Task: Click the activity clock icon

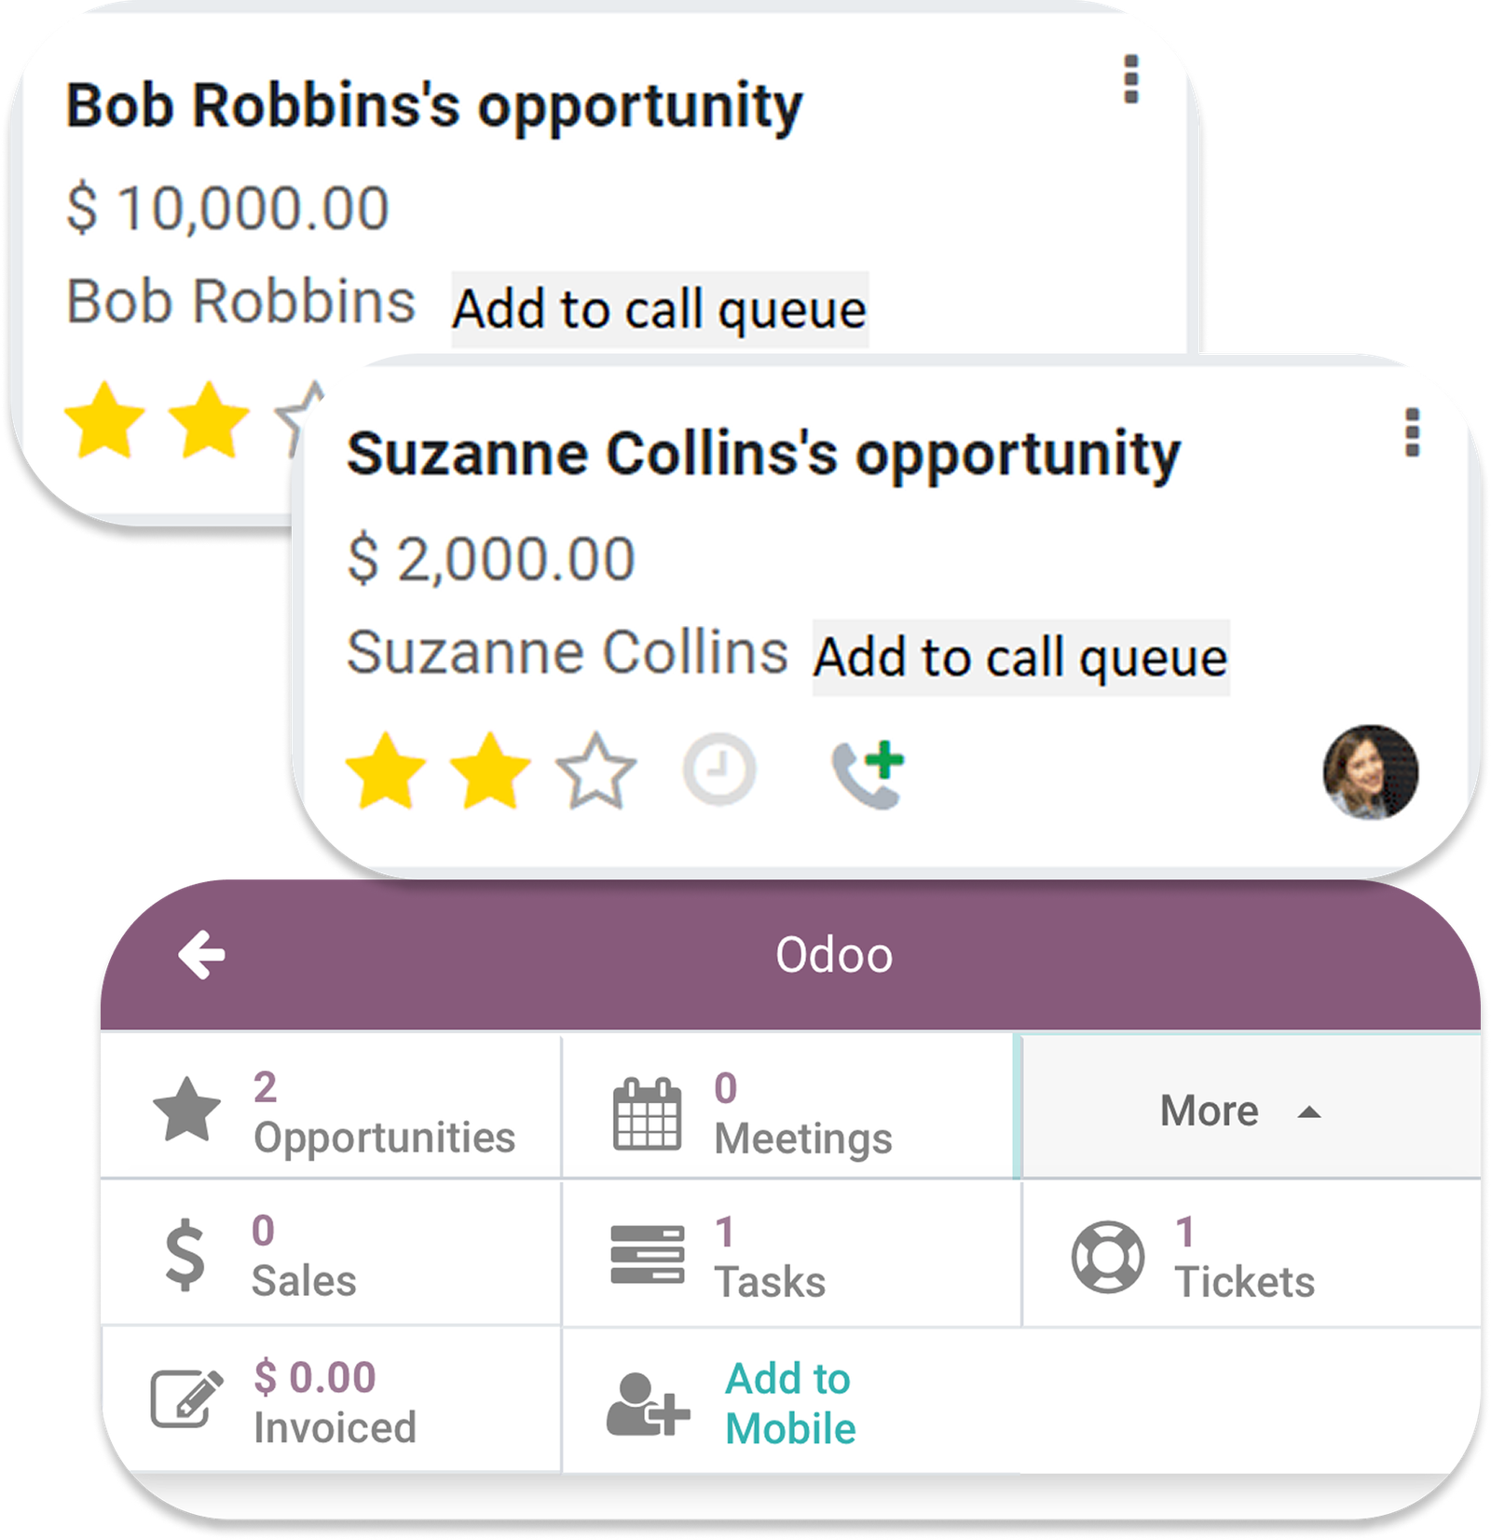Action: (719, 770)
